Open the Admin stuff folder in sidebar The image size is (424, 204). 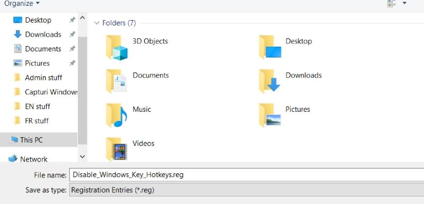click(x=43, y=77)
